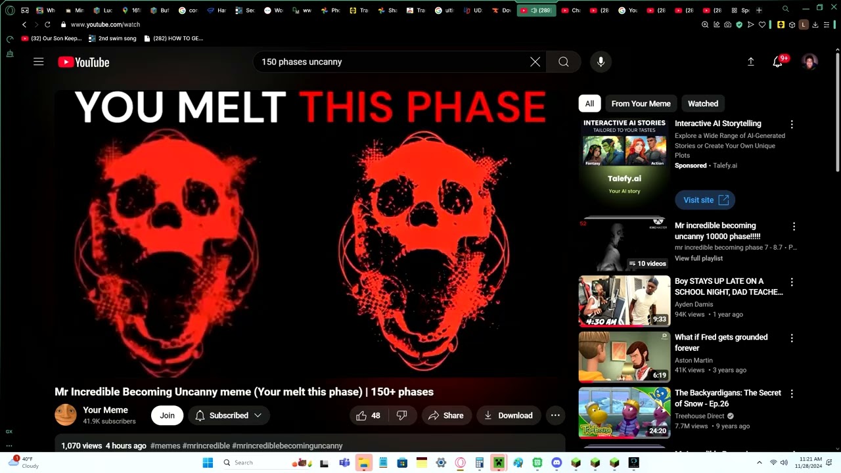Select the Watched filter chip
This screenshot has width=841, height=473.
(x=703, y=103)
